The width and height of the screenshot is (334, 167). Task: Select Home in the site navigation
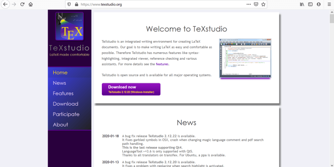pos(60,73)
